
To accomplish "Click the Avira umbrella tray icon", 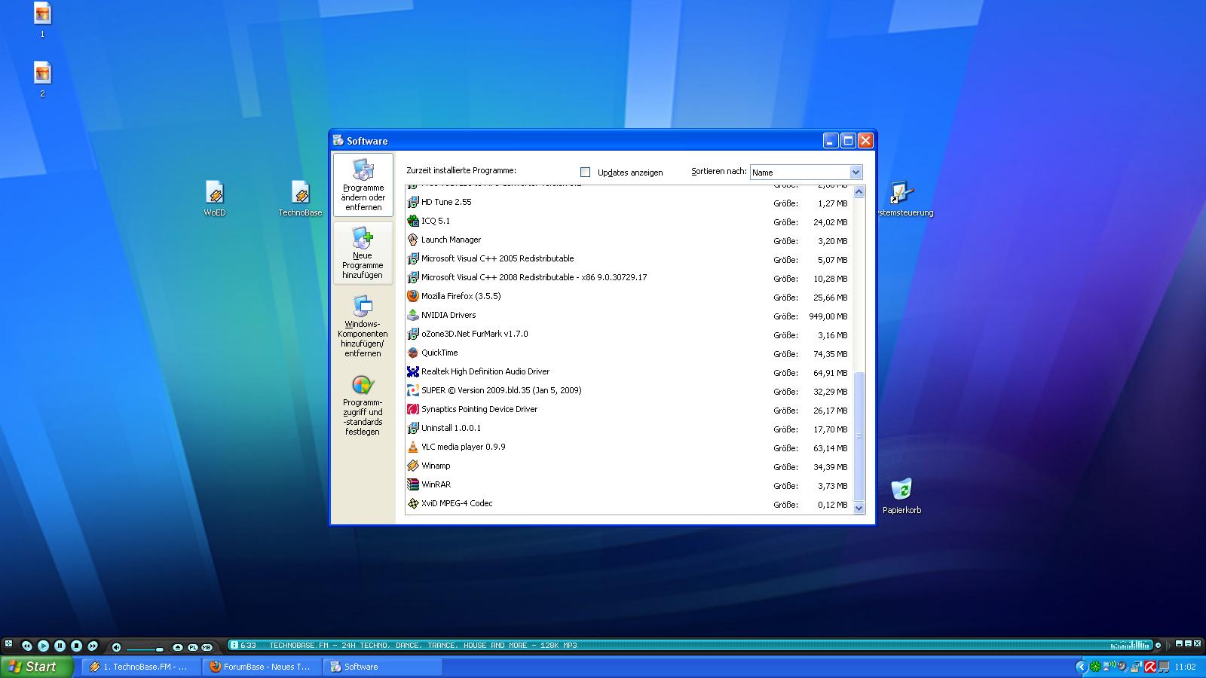I will [x=1150, y=667].
